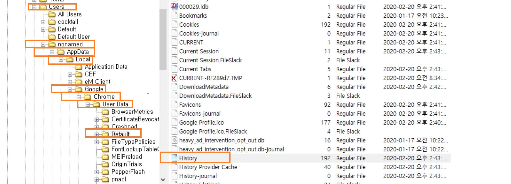This screenshot has height=184, width=511.
Task: Select the CURRENT file name
Action: tap(191, 42)
